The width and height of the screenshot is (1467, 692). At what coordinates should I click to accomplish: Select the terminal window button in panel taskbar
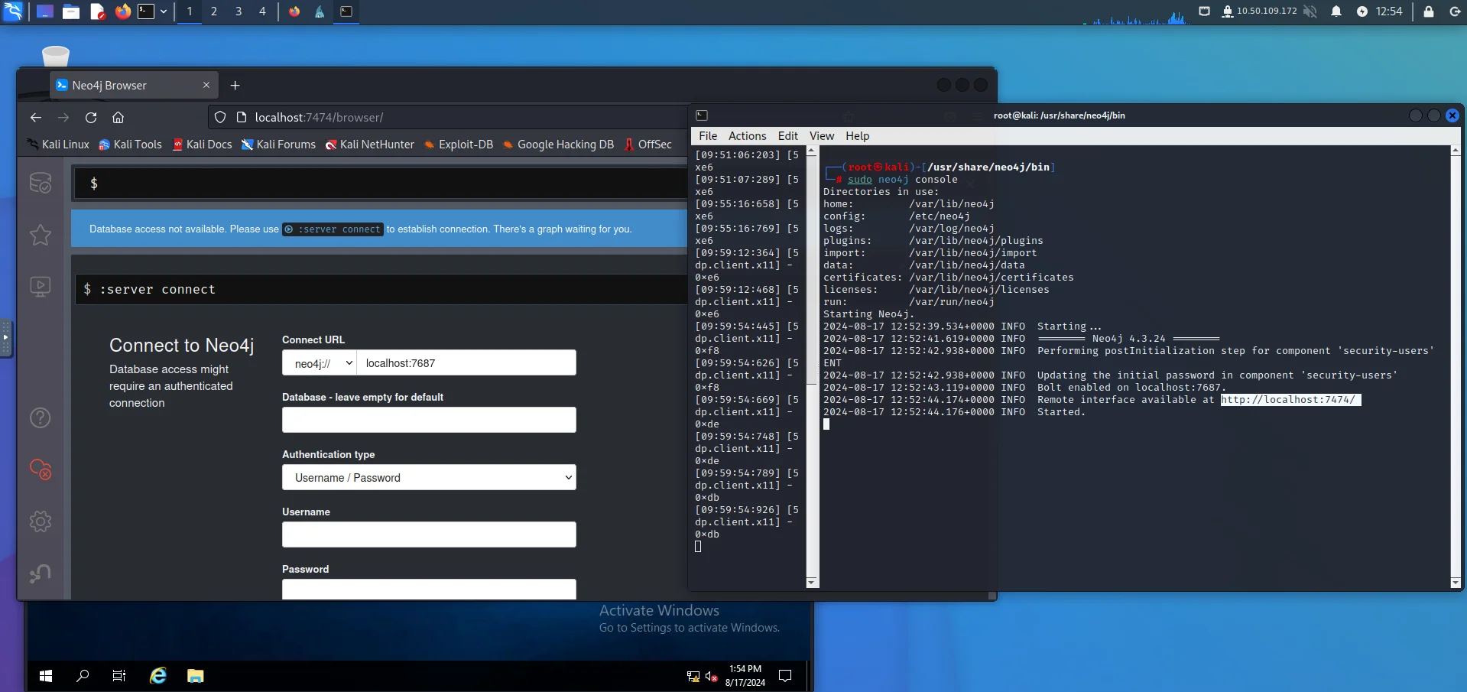click(346, 11)
